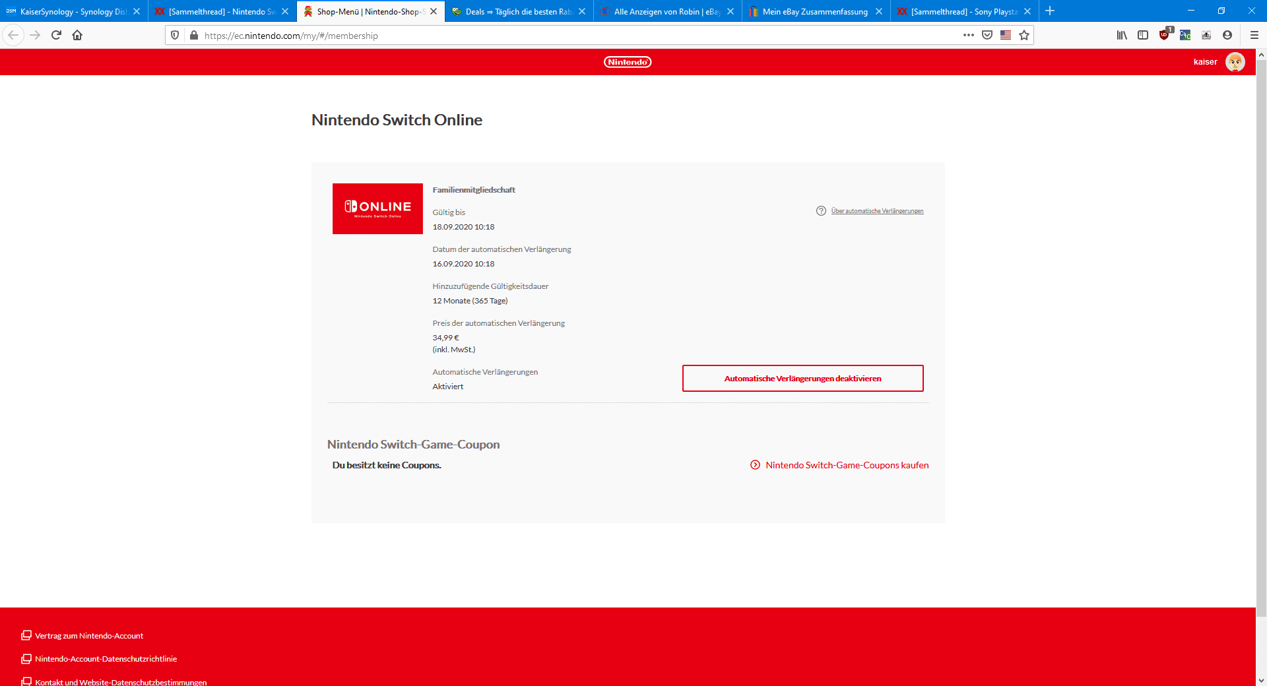
Task: Click external-link icon beside Vertrag zum Nintendo-Account
Action: tap(26, 635)
